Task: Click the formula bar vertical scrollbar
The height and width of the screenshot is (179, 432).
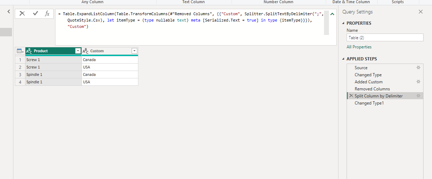Action: pos(326,23)
